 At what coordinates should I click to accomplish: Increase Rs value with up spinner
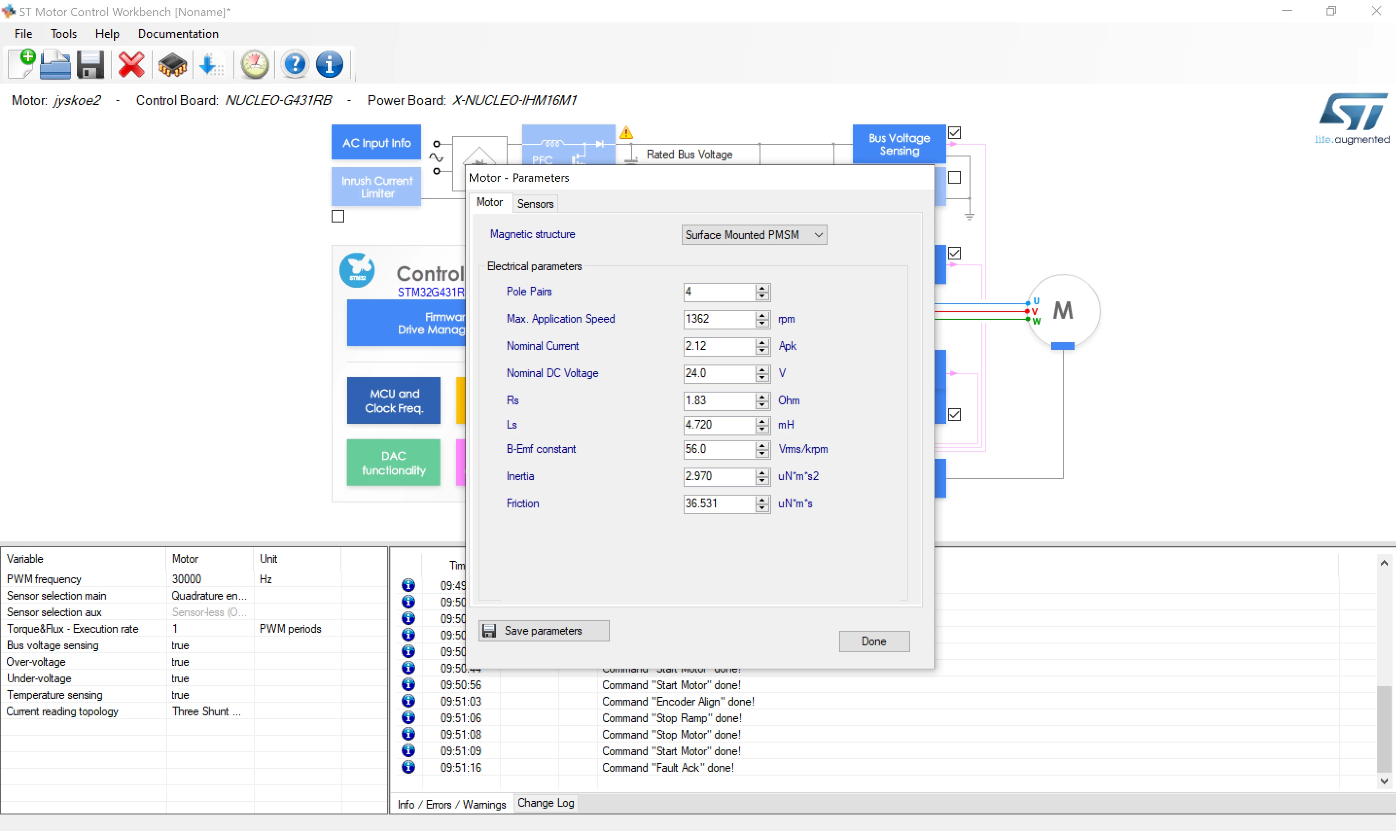pos(762,397)
